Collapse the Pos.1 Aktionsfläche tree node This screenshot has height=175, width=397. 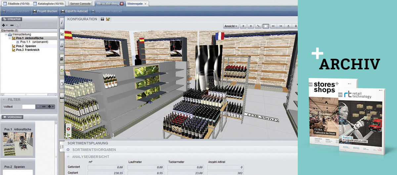point(10,38)
